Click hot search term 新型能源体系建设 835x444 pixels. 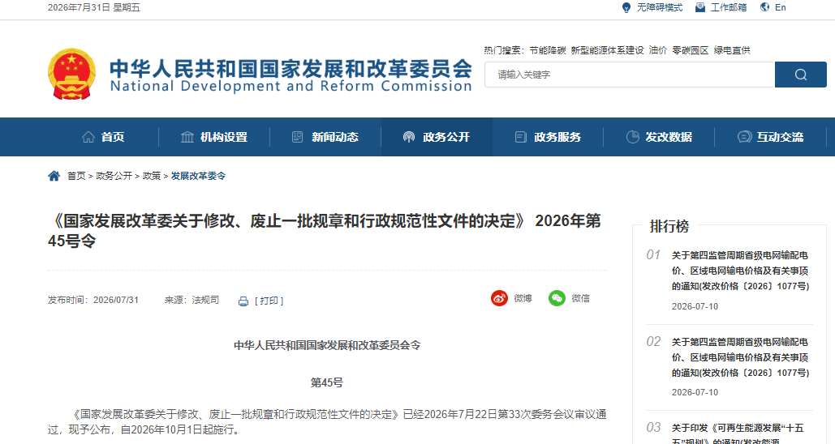tap(607, 50)
